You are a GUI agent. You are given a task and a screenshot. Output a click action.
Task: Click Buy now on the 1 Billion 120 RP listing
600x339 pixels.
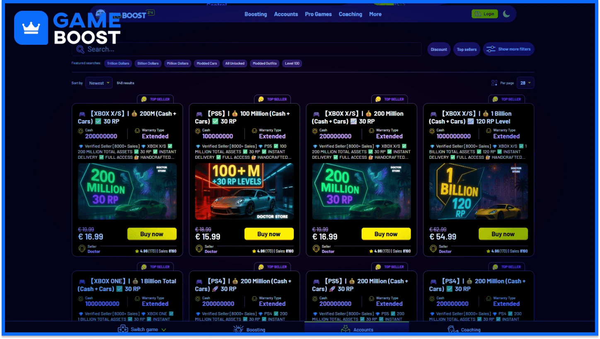pyautogui.click(x=503, y=234)
